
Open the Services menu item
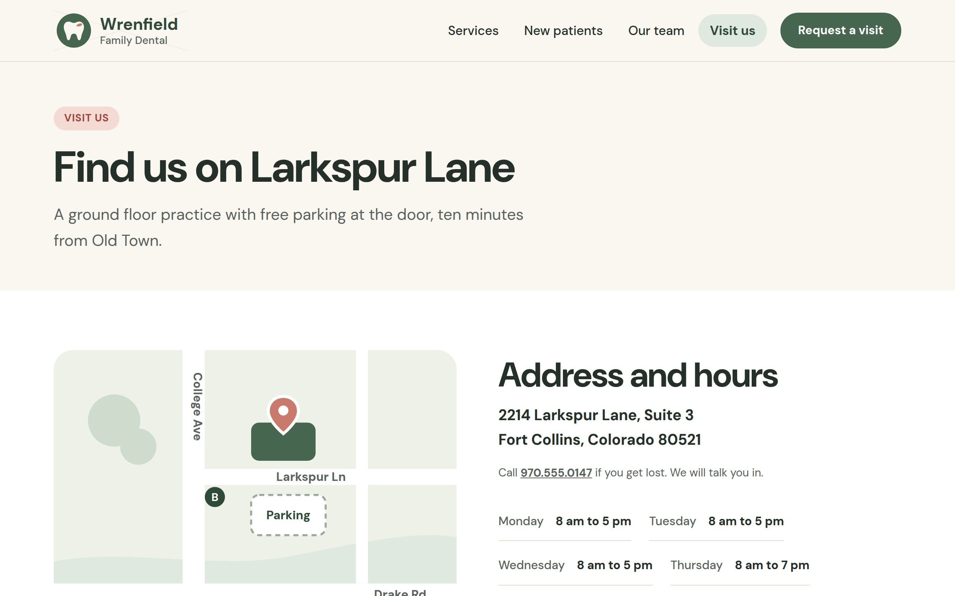click(x=473, y=31)
